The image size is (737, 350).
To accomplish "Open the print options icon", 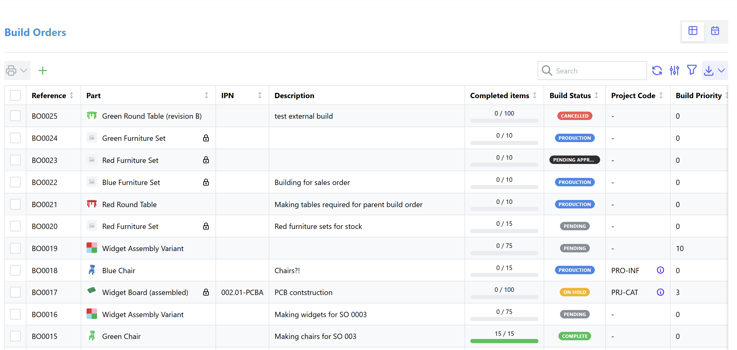I will click(11, 70).
